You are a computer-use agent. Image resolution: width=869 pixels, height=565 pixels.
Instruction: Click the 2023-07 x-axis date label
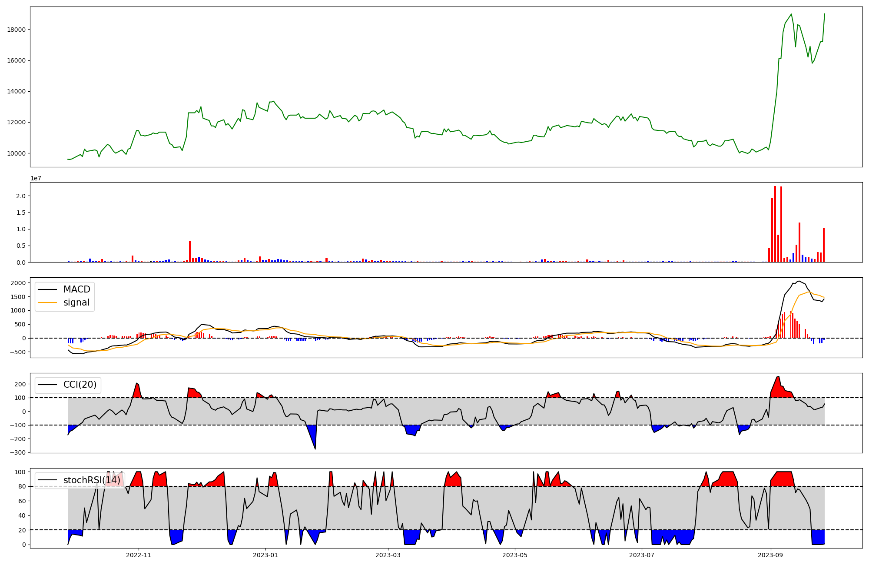pos(642,555)
